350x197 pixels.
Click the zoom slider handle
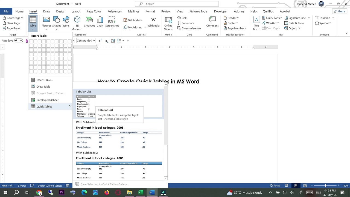pos(325,186)
